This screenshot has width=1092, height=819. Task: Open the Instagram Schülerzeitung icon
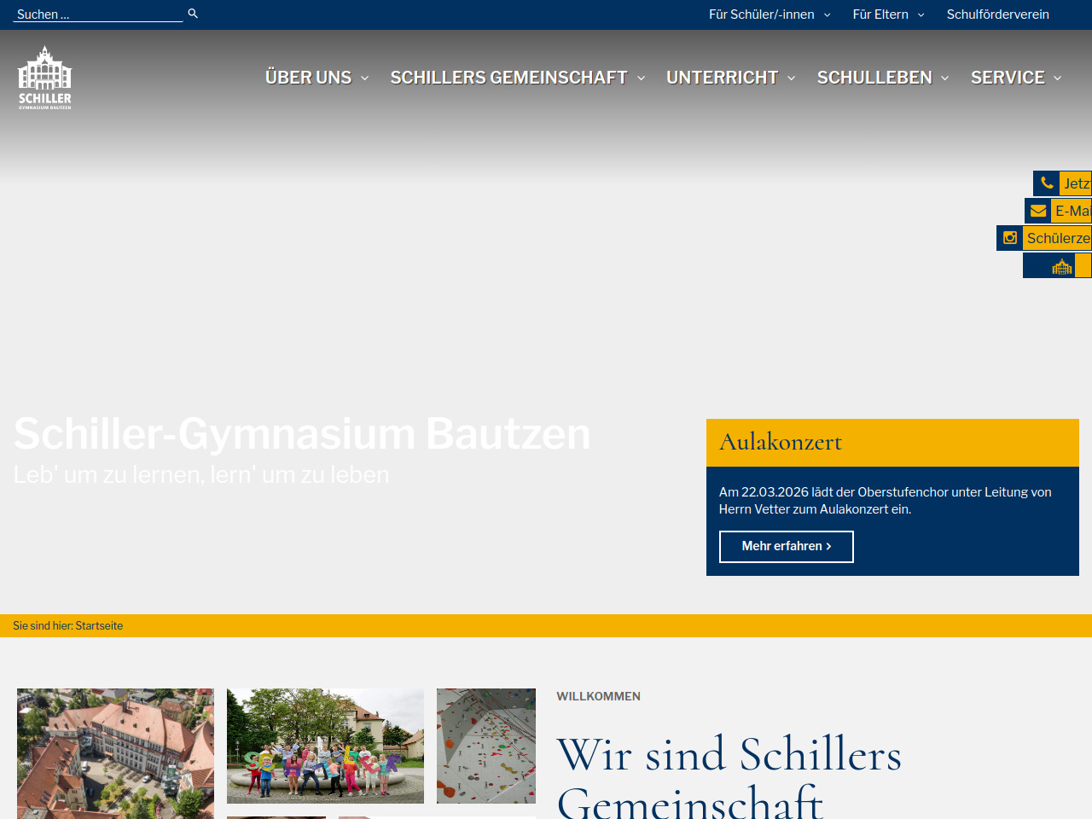point(1010,238)
